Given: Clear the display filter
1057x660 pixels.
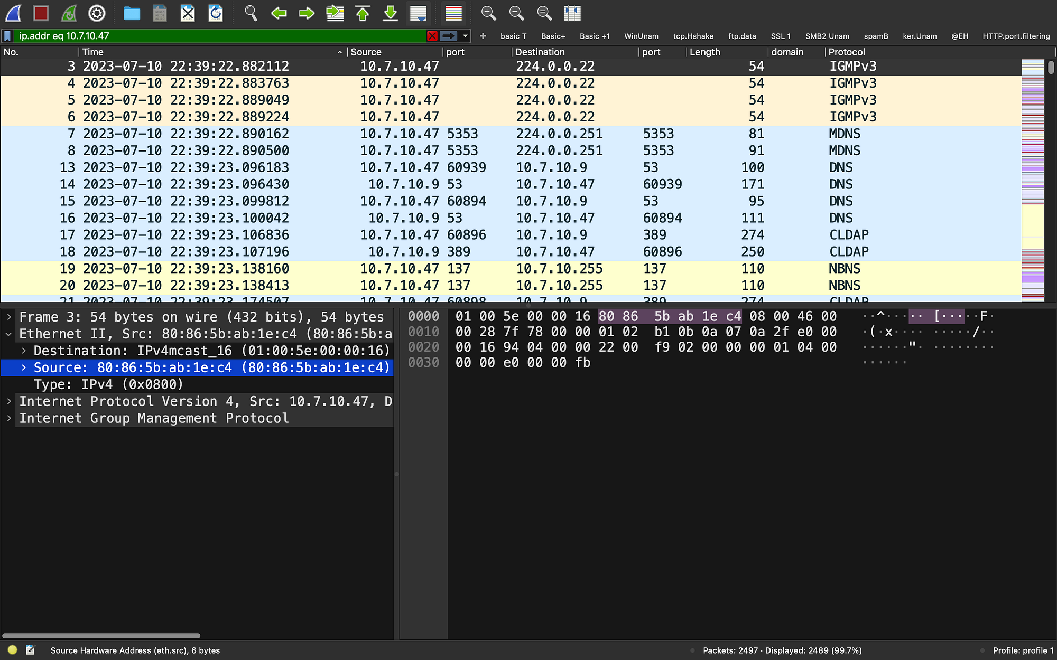Looking at the screenshot, I should point(432,36).
